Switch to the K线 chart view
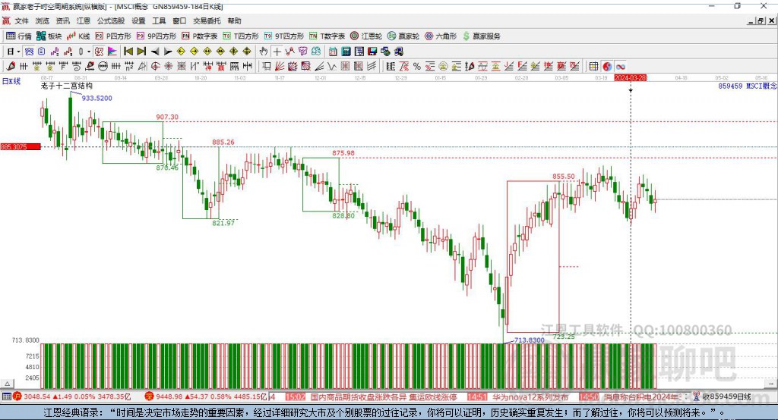The width and height of the screenshot is (778, 420). coord(78,36)
